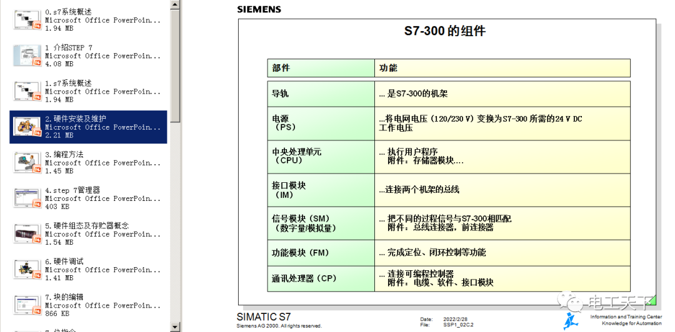Image resolution: width=675 pixels, height=332 pixels.
Task: Click the 5.硬件组态及存贮器概念 file icon
Action: 27,235
